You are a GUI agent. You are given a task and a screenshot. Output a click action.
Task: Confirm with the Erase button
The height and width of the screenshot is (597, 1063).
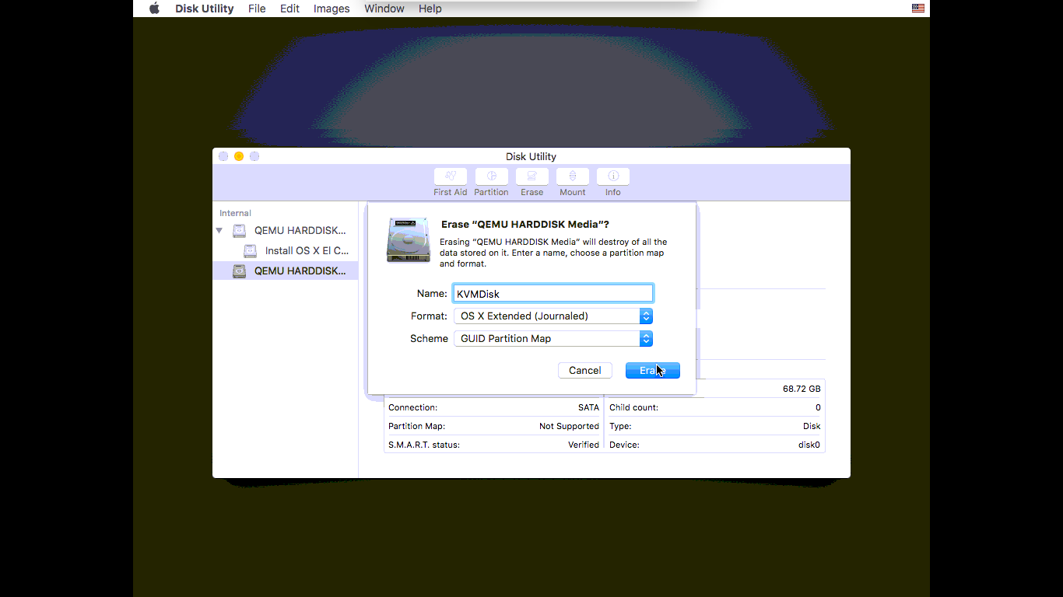(x=652, y=371)
